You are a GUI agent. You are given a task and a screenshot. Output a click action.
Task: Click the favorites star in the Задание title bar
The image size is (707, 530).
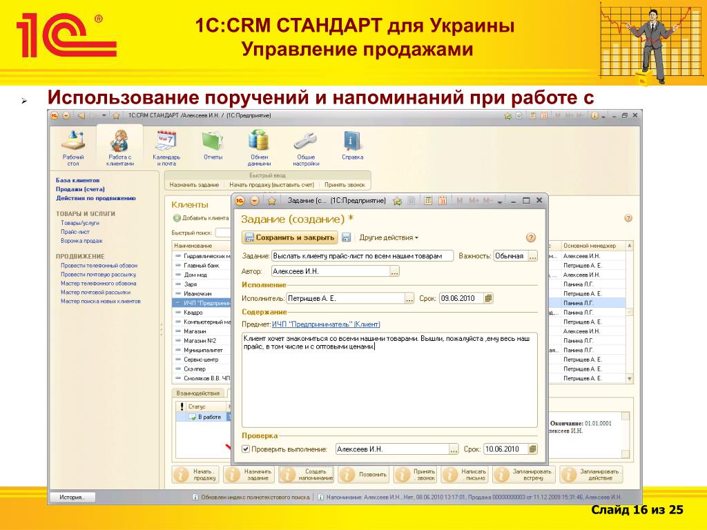coord(272,201)
